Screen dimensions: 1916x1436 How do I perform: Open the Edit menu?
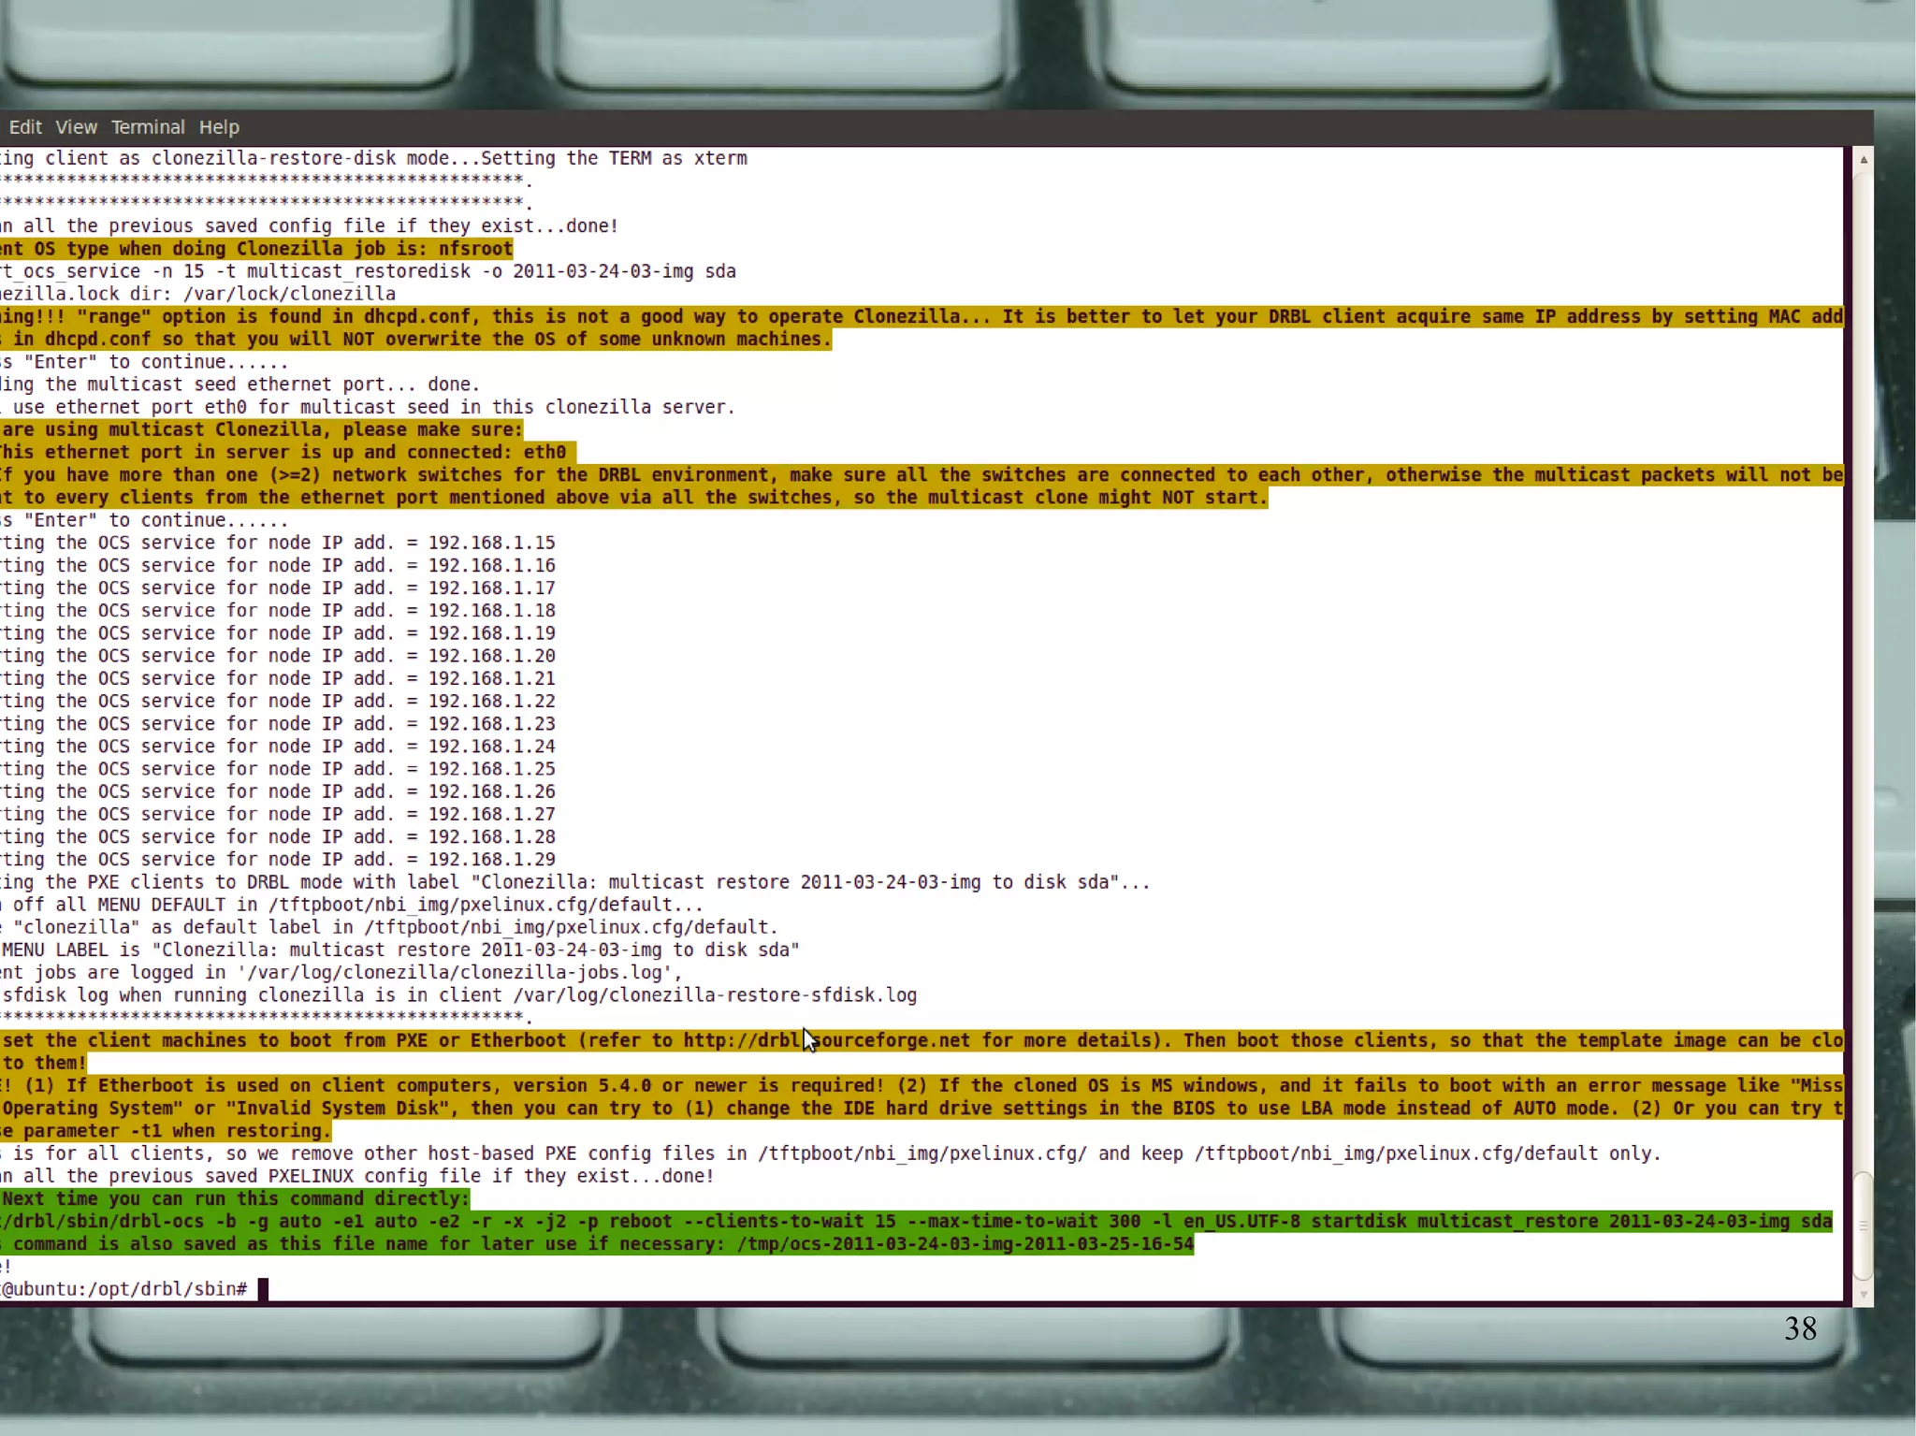25,127
